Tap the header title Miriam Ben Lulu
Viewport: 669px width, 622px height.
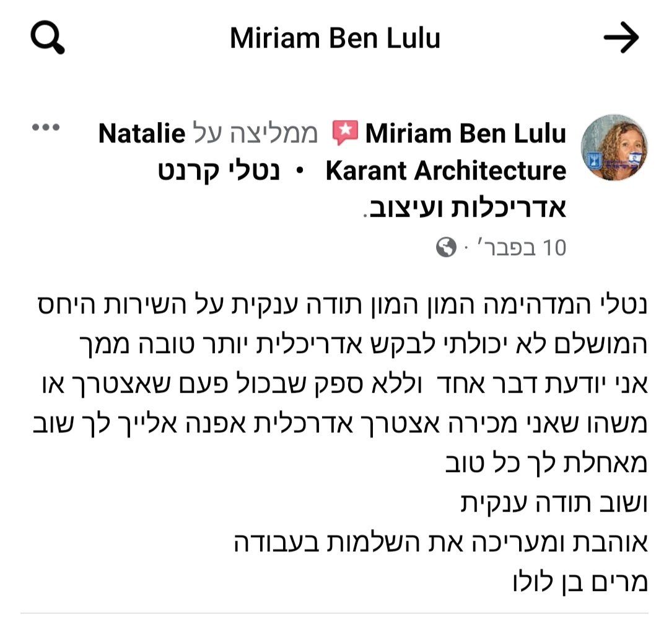(334, 38)
